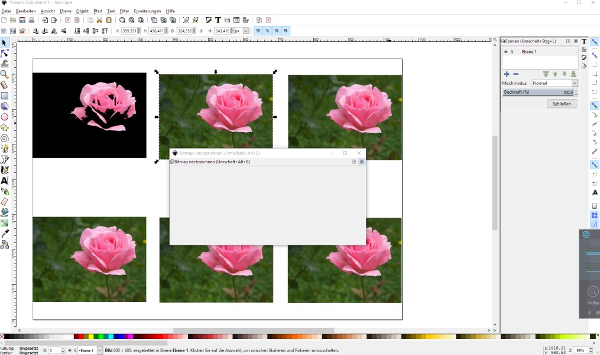Image resolution: width=600 pixels, height=355 pixels.
Task: Open the Erweiterungen menu
Action: (x=147, y=11)
